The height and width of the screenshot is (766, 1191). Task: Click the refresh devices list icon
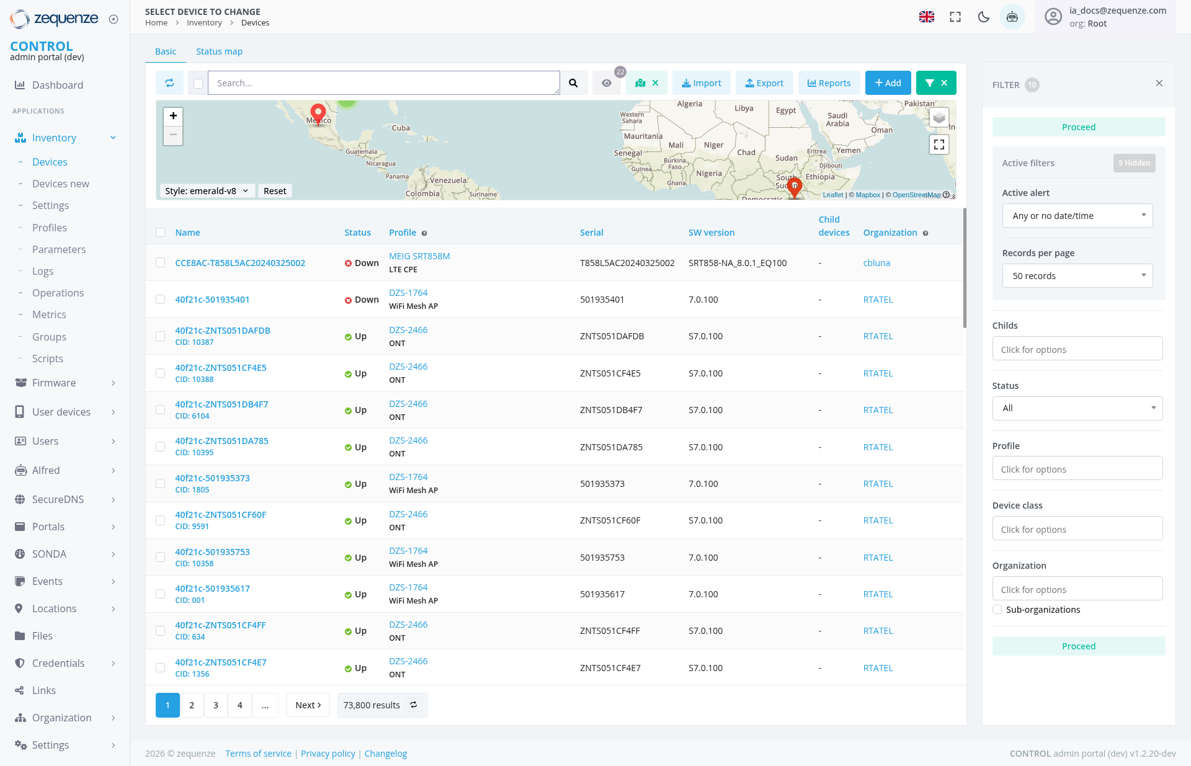(169, 83)
